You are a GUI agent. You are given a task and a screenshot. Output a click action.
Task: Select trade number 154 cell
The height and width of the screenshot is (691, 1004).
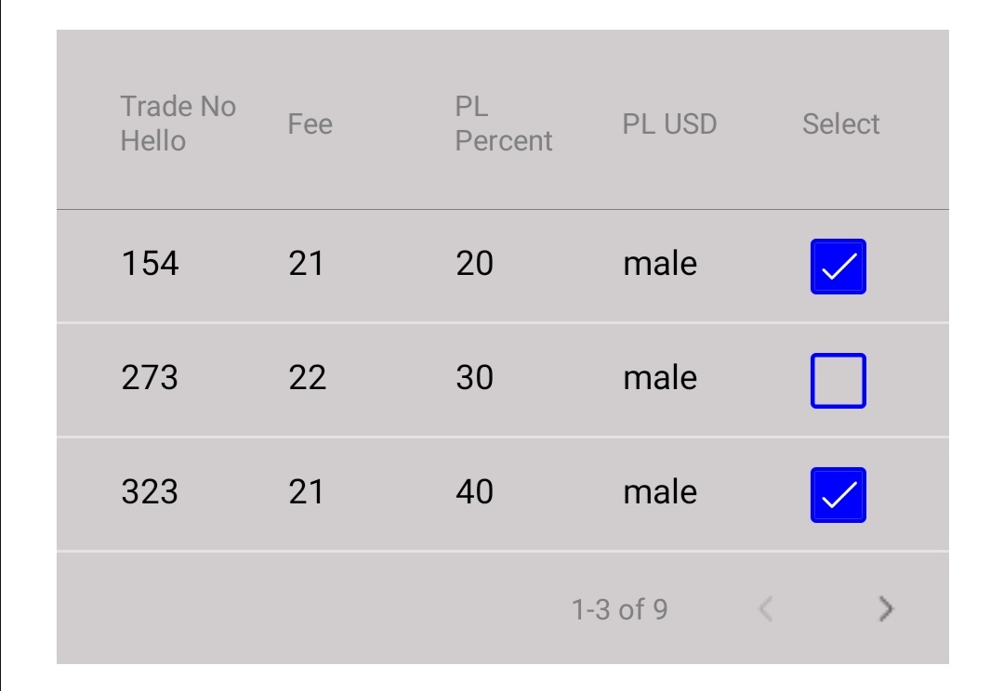(x=150, y=265)
